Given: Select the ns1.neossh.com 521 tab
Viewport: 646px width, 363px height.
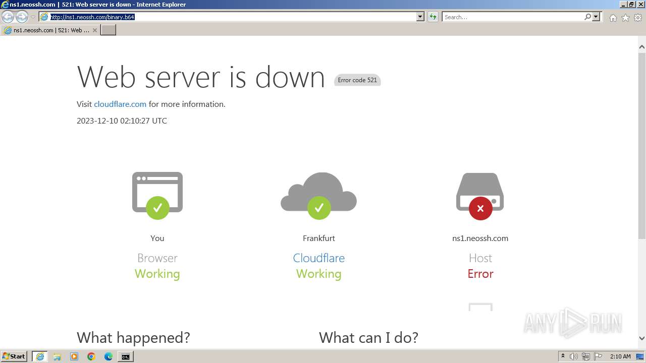Looking at the screenshot, I should (50, 30).
